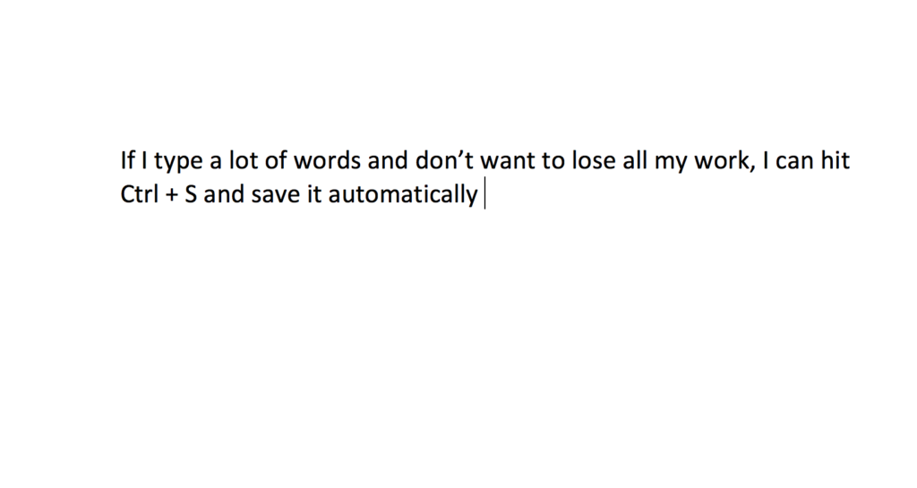Place cursor in the word "hit"
The image size is (917, 488).
pyautogui.click(x=835, y=160)
